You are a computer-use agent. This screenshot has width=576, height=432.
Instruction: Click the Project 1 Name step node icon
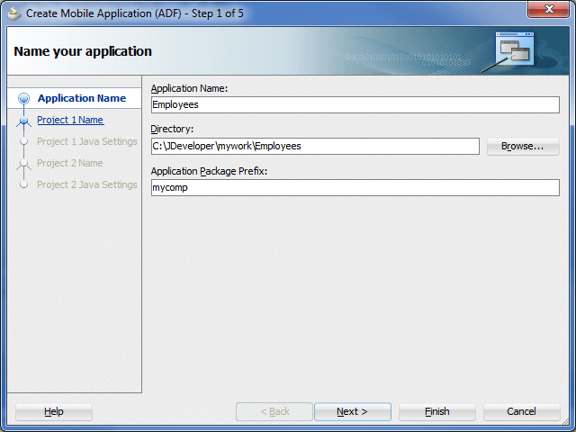click(x=24, y=121)
